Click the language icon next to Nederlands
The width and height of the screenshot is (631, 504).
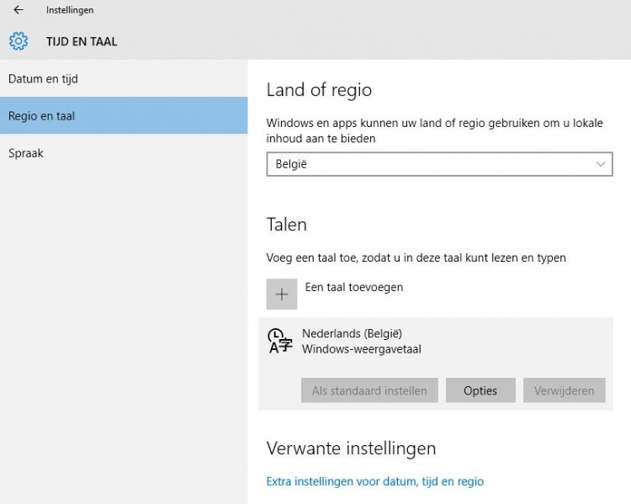(280, 341)
